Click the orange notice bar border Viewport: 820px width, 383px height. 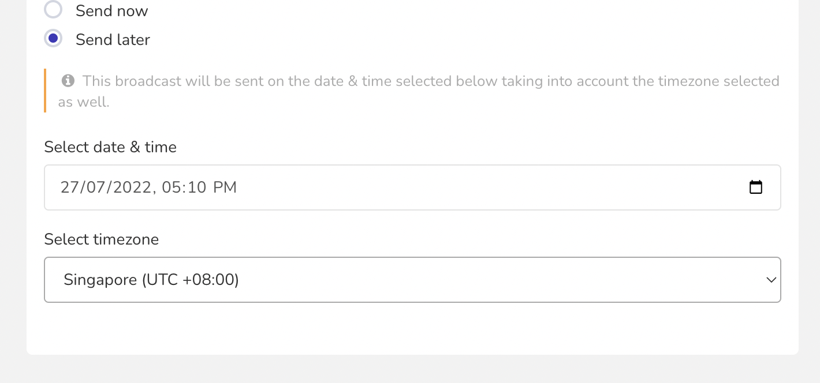45,91
